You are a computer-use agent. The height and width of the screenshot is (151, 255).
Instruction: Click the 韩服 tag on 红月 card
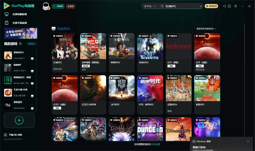point(171,66)
